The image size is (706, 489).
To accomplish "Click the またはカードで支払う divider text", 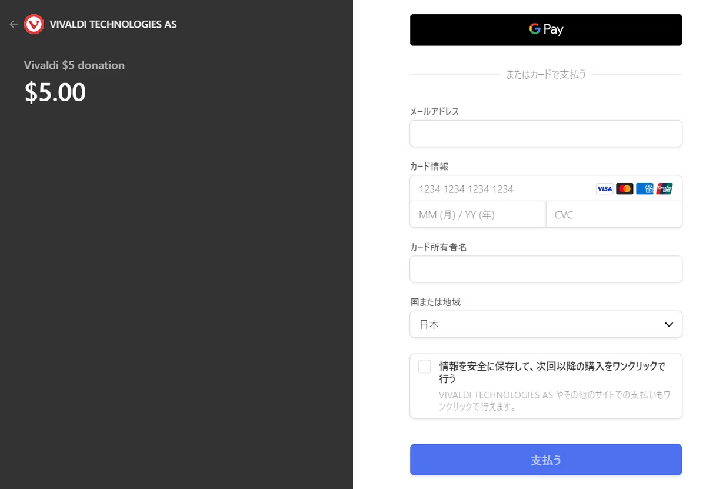I will (546, 75).
